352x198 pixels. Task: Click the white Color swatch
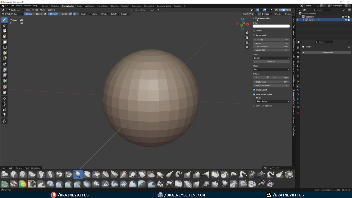[x=271, y=26]
